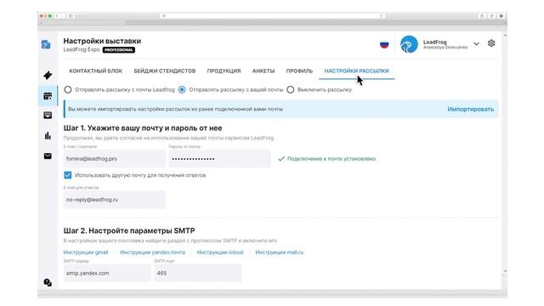Click the reply e-mail field no-reply@leadfrog.ru
Image resolution: width=544 pixels, height=306 pixels.
[x=115, y=200]
